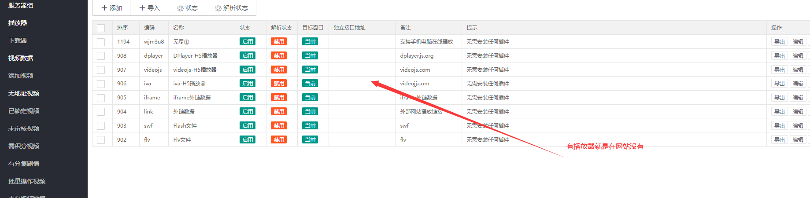Check the box for row flv

tap(101, 140)
